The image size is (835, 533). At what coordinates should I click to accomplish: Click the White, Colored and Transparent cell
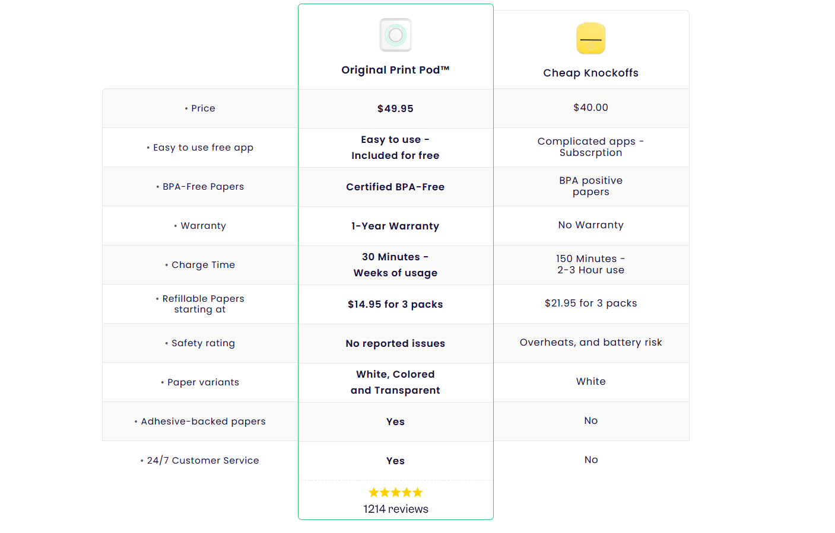tap(395, 382)
